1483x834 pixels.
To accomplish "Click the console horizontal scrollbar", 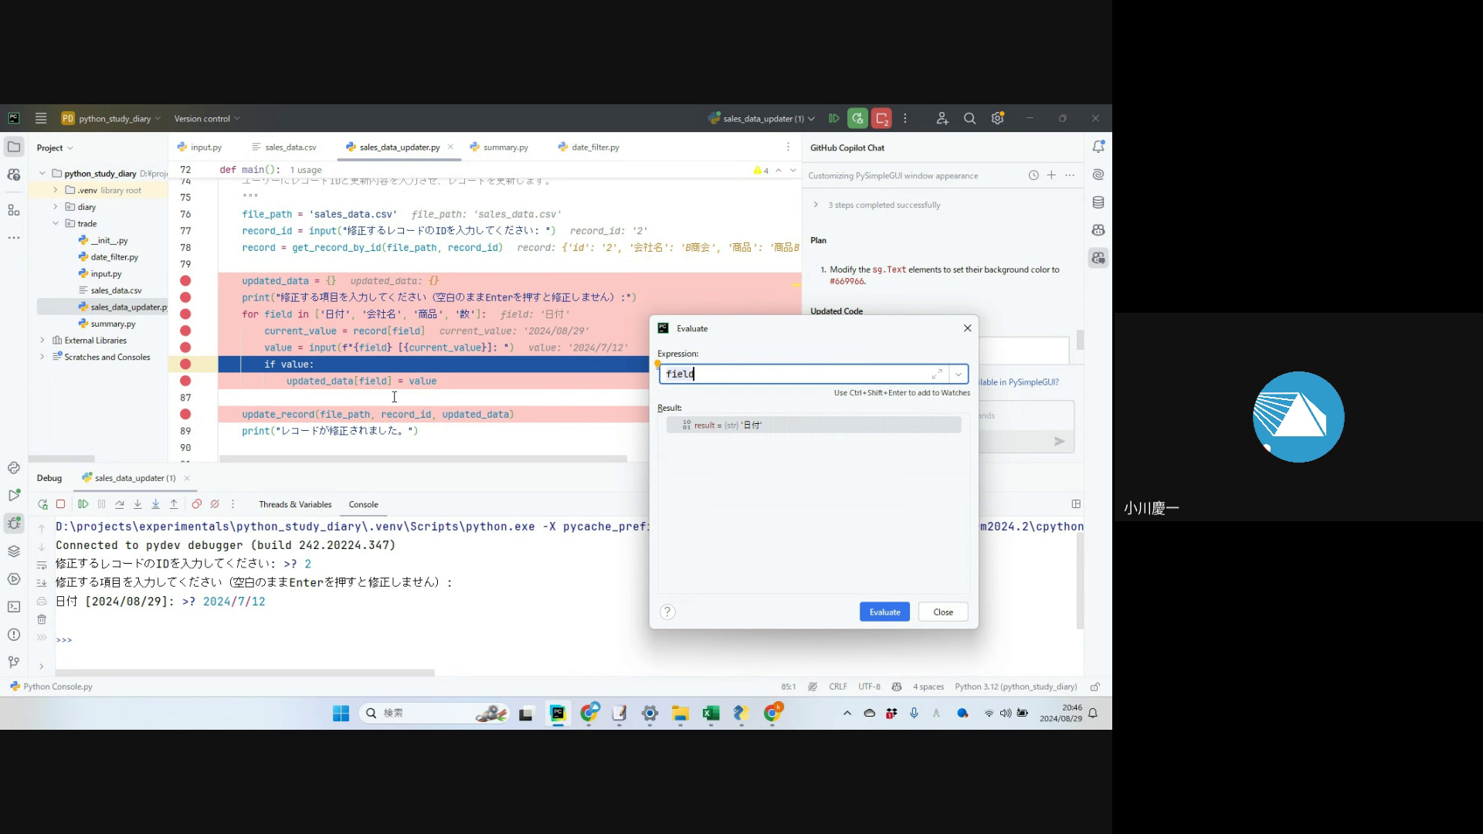I will click(245, 673).
